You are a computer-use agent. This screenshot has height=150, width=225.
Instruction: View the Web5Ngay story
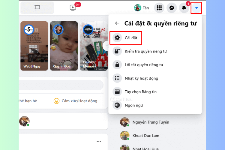[34, 46]
